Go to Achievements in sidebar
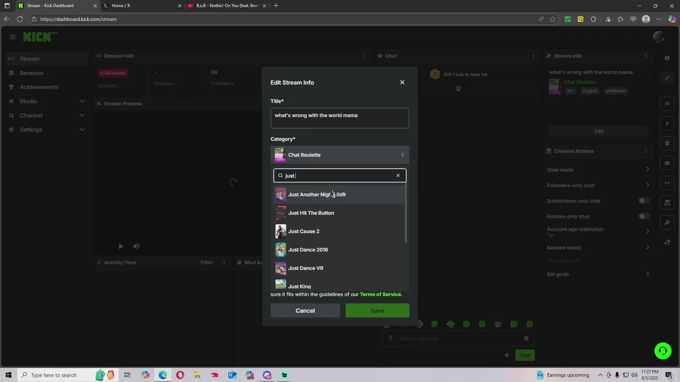 [x=47, y=87]
